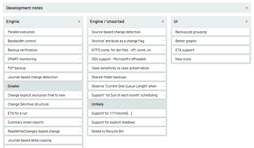Select the Smaller section header
The width and height of the screenshot is (254, 148).
[x=43, y=86]
